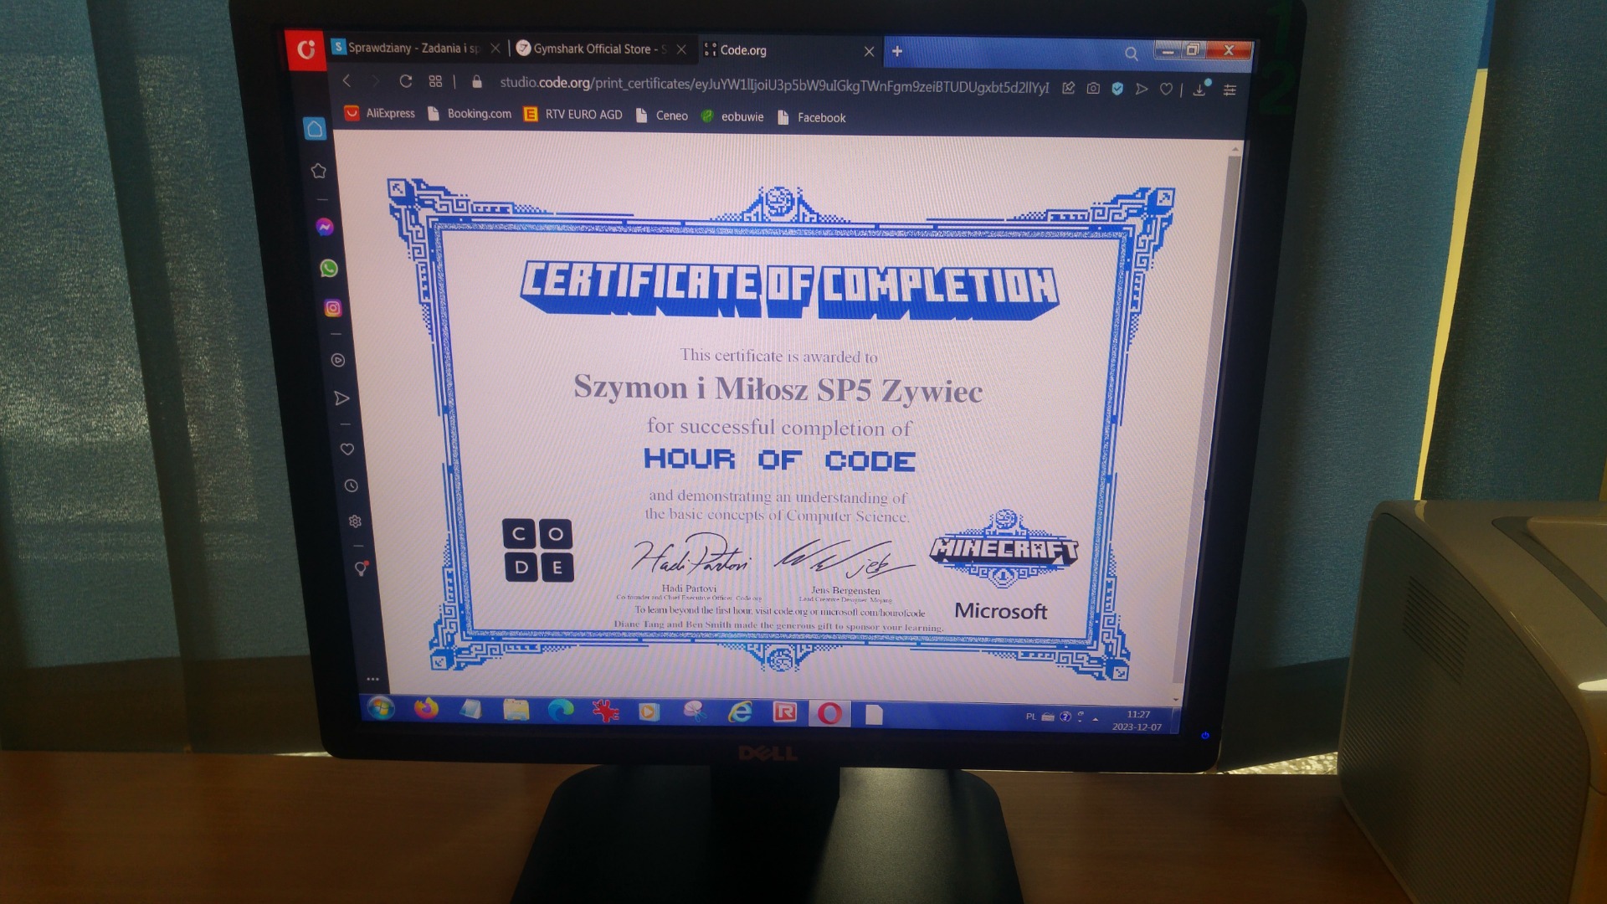Viewport: 1607px width, 904px height.
Task: Open the Ceneo bookmark
Action: (662, 116)
